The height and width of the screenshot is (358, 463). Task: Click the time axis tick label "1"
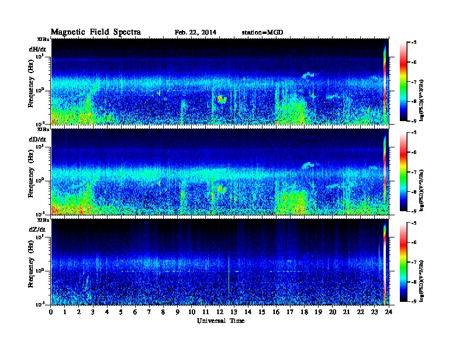pyautogui.click(x=65, y=312)
